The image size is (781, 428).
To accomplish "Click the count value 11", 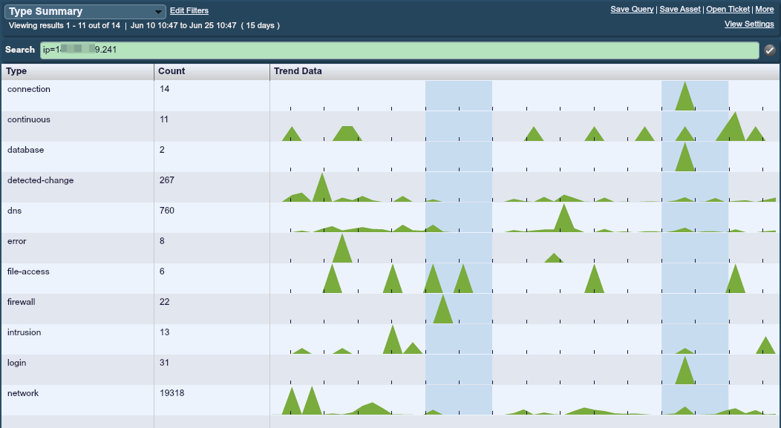I will tap(164, 119).
